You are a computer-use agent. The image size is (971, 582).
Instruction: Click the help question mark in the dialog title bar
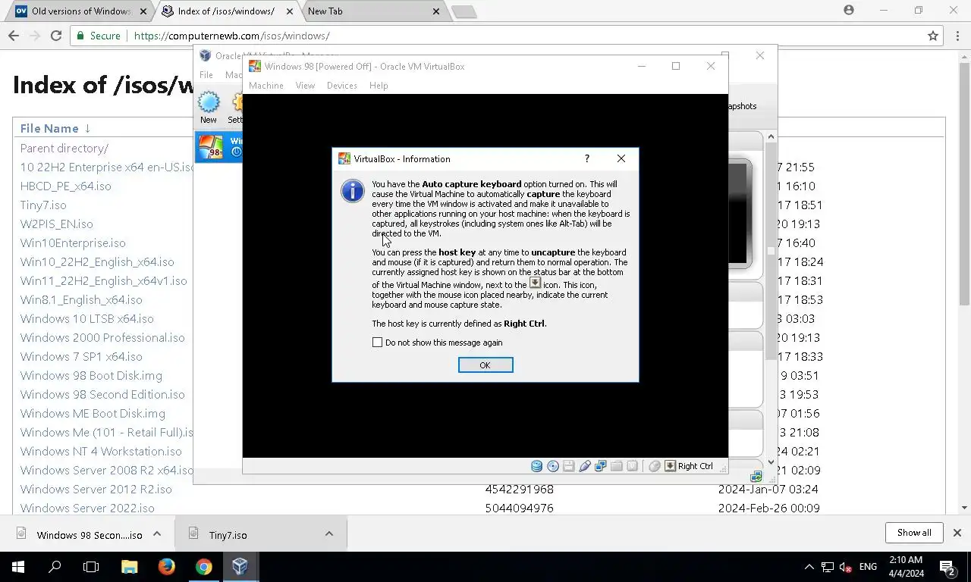(x=586, y=158)
